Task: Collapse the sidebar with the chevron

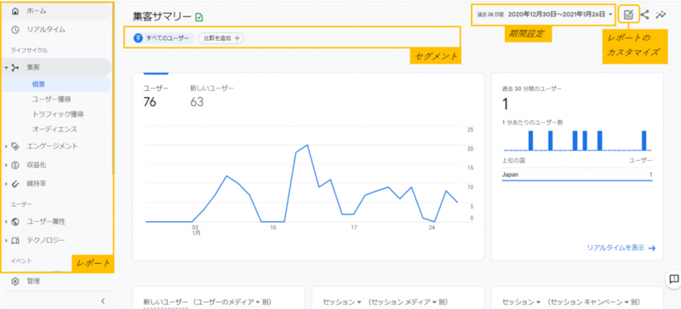Action: click(x=103, y=300)
